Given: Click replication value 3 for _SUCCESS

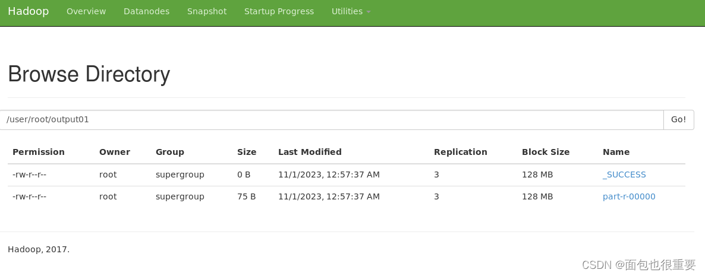Looking at the screenshot, I should pyautogui.click(x=436, y=175).
